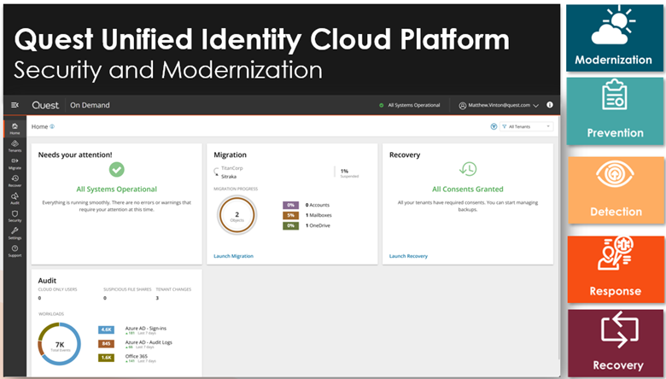This screenshot has width=666, height=379.
Task: Expand the Matthew.Vinton@quest.com account menu
Action: point(499,105)
